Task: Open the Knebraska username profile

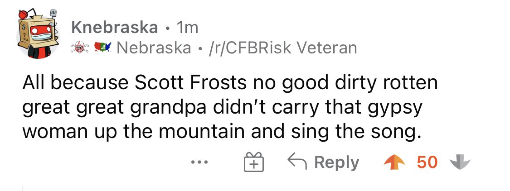Action: click(x=115, y=28)
